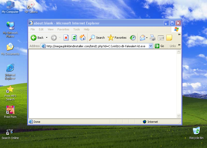
Task: Select the Recycle Bin desktop icon
Action: point(196,133)
